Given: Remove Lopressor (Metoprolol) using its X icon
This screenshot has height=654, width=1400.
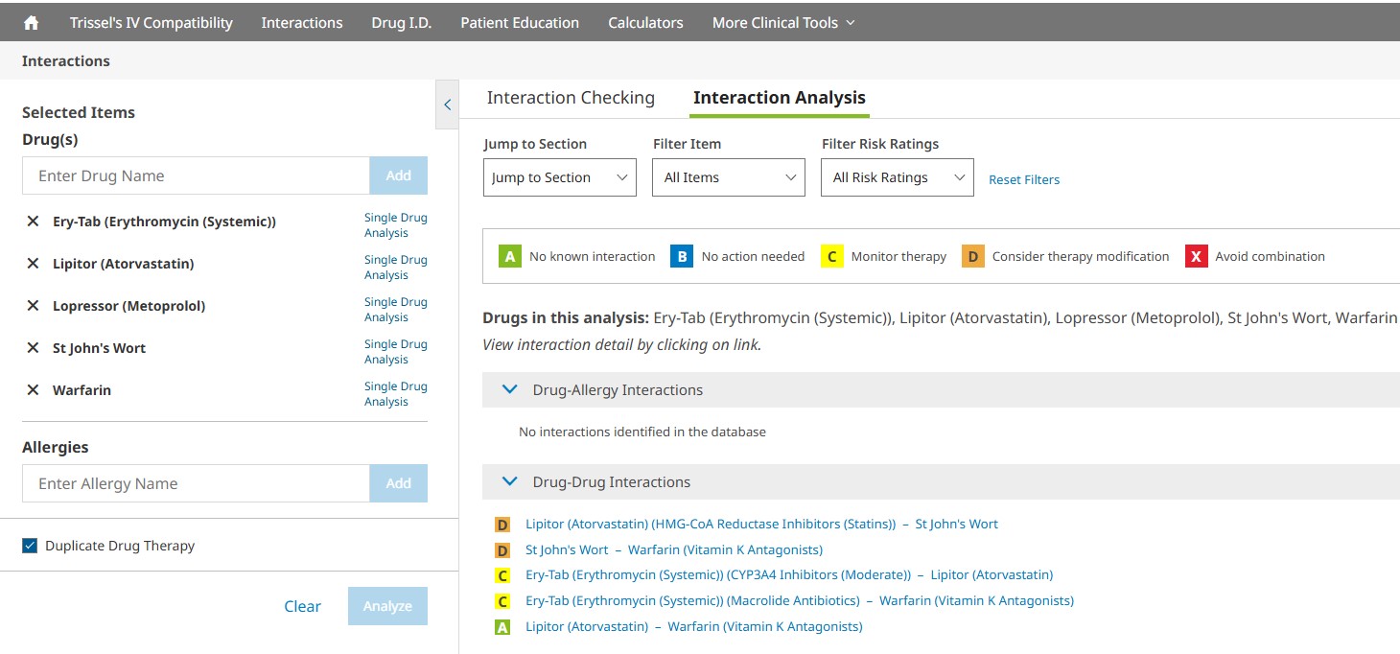Looking at the screenshot, I should click(x=33, y=306).
